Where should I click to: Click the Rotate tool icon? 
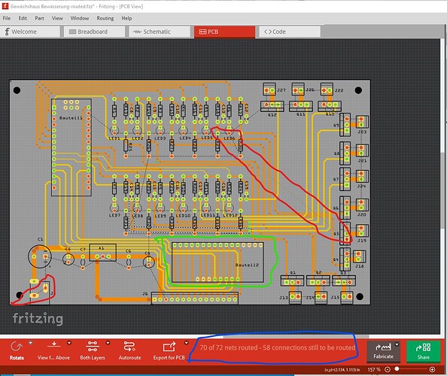[x=17, y=347]
